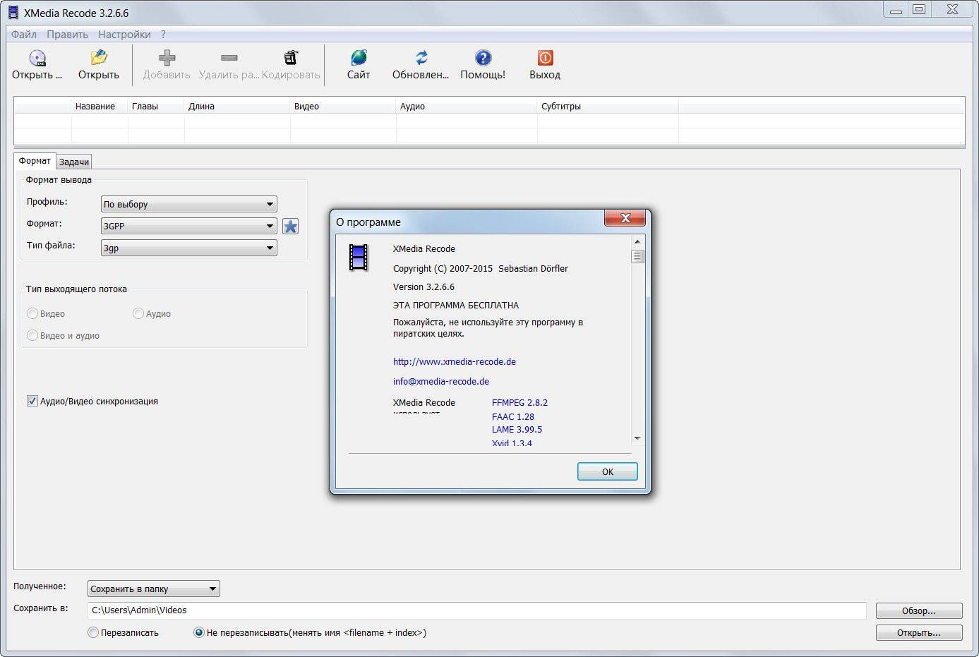The height and width of the screenshot is (657, 979).
Task: Click the Видео column header
Action: (x=343, y=106)
